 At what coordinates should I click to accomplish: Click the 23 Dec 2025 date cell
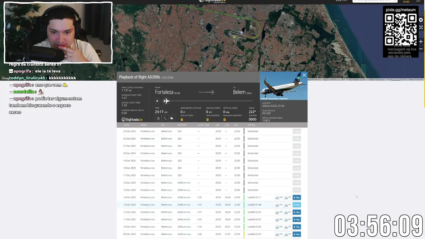pos(129,131)
